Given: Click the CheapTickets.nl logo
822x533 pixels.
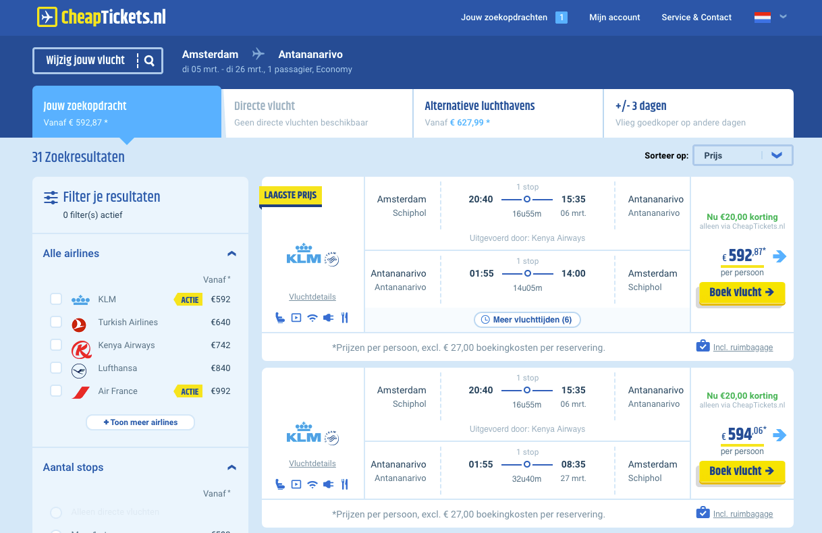Looking at the screenshot, I should 100,18.
